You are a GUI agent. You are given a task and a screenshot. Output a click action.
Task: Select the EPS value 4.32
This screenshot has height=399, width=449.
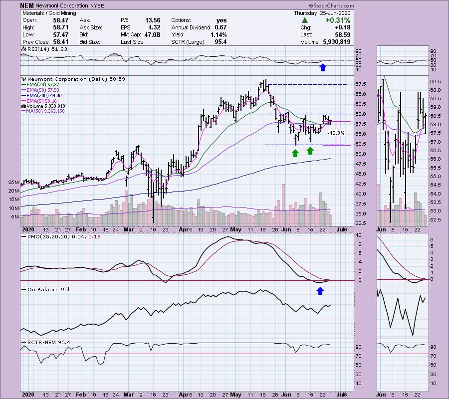click(154, 27)
